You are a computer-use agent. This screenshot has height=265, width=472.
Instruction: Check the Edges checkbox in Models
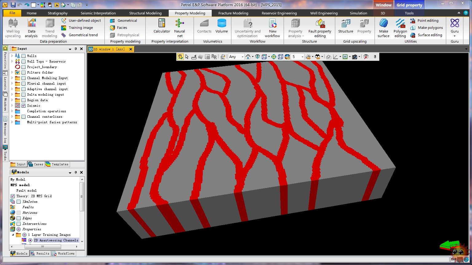click(19, 218)
